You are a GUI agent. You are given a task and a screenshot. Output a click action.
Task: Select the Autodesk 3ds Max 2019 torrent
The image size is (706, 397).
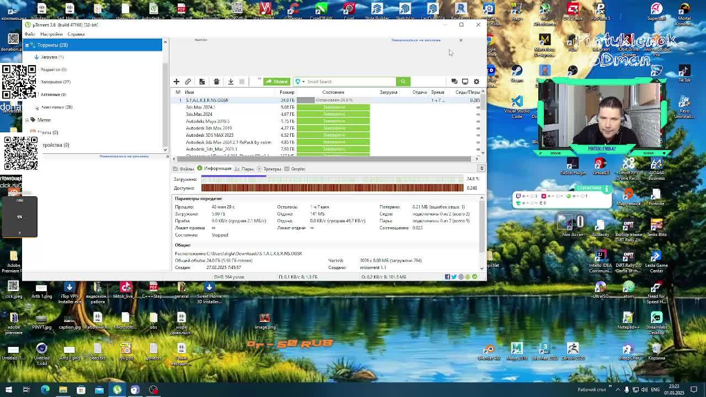pos(208,128)
